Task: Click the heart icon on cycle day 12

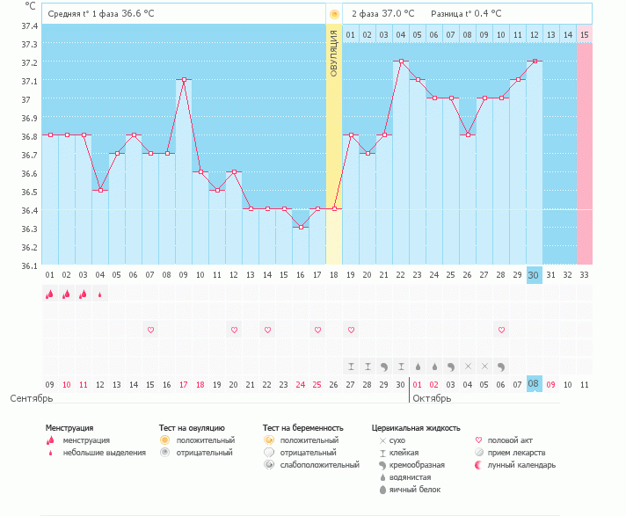Action: 234,330
